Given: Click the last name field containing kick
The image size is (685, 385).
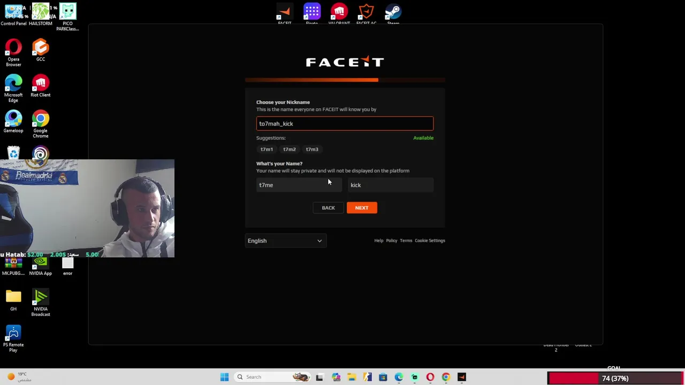Looking at the screenshot, I should pos(391,185).
